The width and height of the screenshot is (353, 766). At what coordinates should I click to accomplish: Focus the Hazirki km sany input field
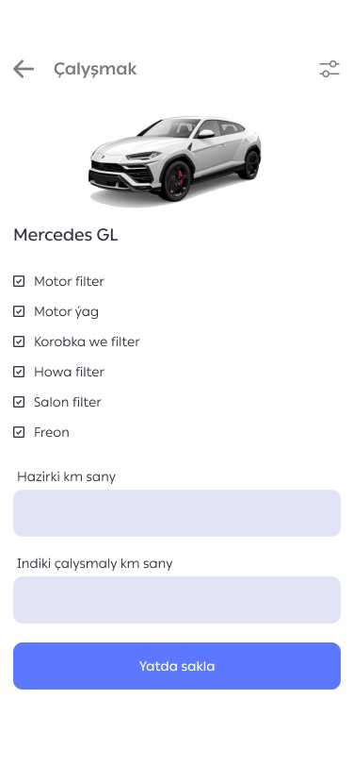tap(177, 513)
